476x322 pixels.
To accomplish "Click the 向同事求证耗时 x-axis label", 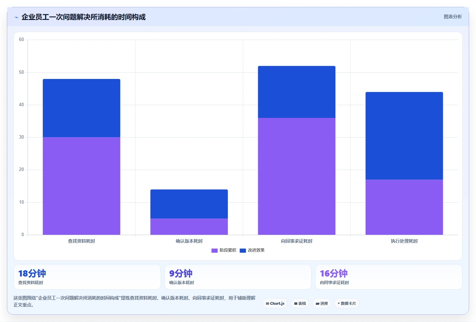I will pyautogui.click(x=296, y=241).
